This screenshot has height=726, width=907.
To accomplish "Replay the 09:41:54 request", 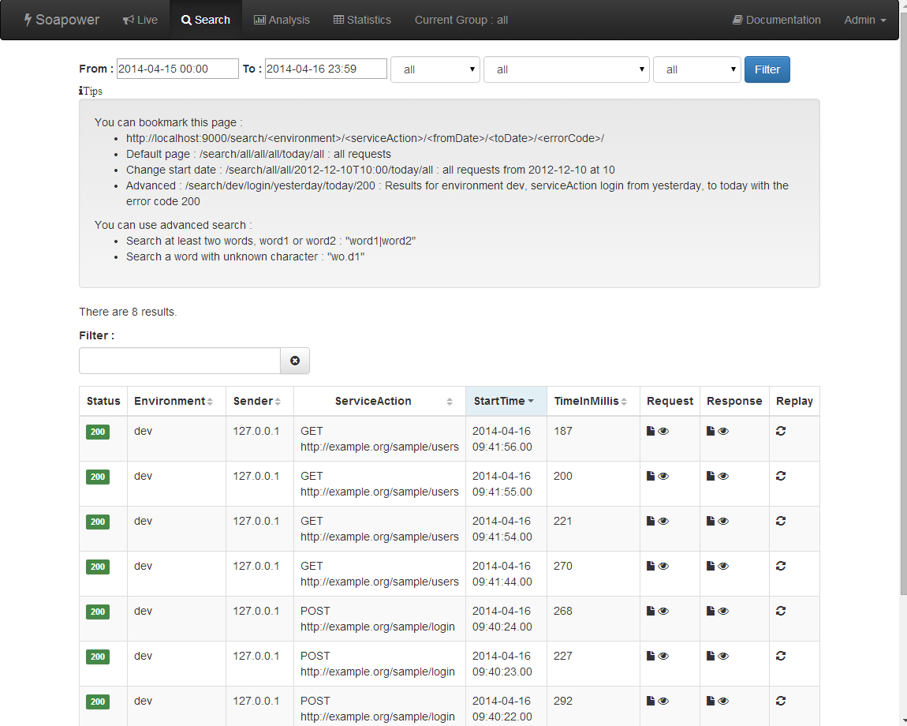I will [x=781, y=521].
